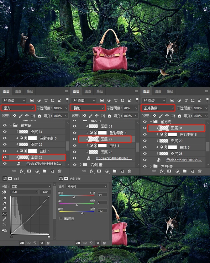Open the 正片叠底 blend mode dropdown

pyautogui.click(x=158, y=108)
